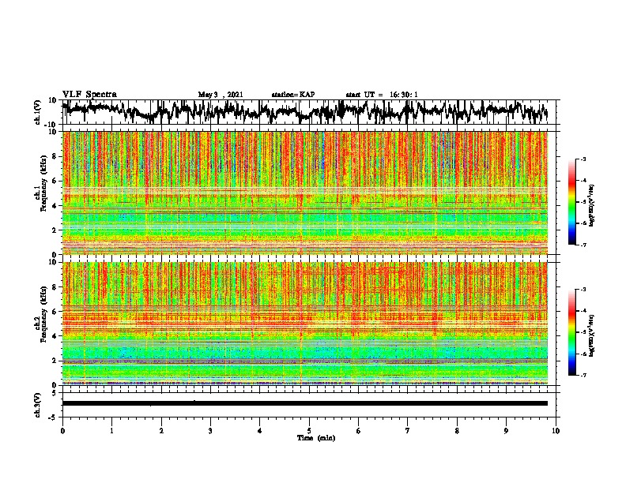Click the "start UT = 16:30: 1" text

coord(382,95)
